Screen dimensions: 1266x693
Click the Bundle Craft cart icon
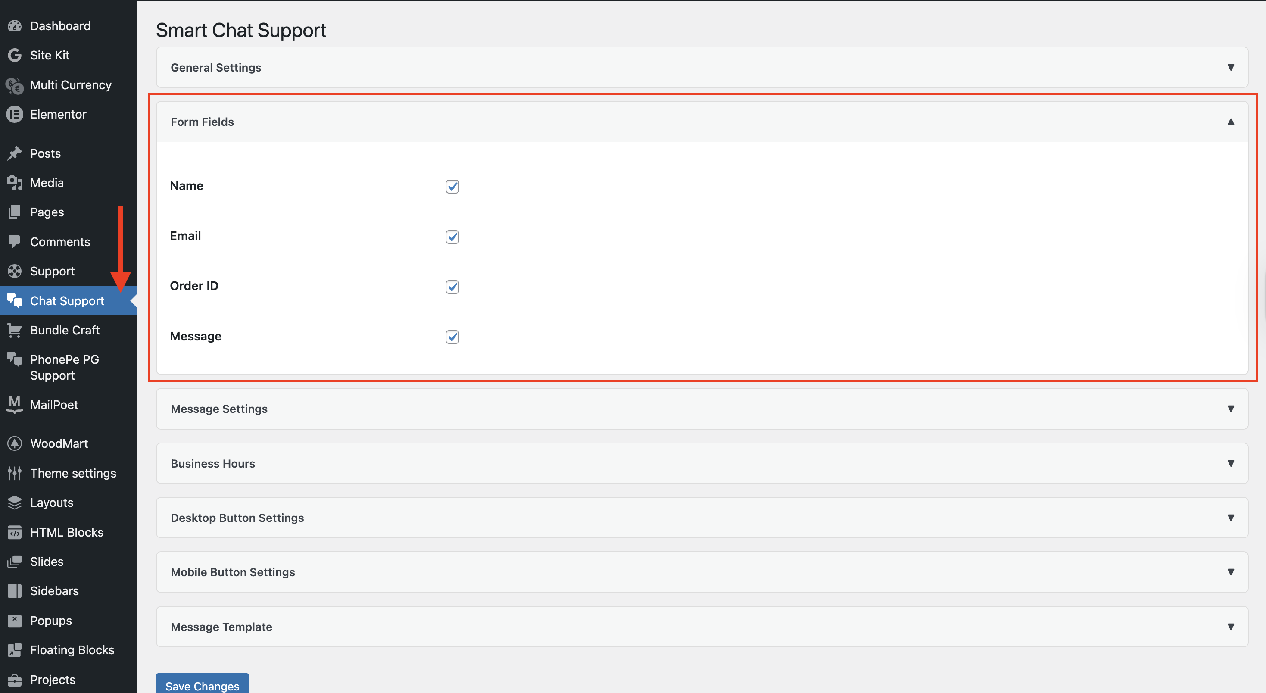click(14, 330)
